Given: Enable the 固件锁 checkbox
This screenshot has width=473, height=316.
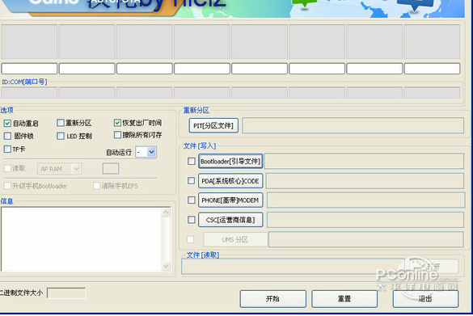Looking at the screenshot, I should coord(7,136).
